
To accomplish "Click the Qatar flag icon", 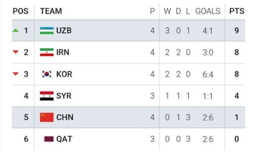I will pyautogui.click(x=49, y=139).
